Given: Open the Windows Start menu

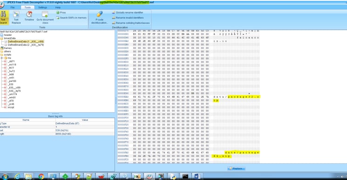Looking at the screenshot, I should coord(5,176).
